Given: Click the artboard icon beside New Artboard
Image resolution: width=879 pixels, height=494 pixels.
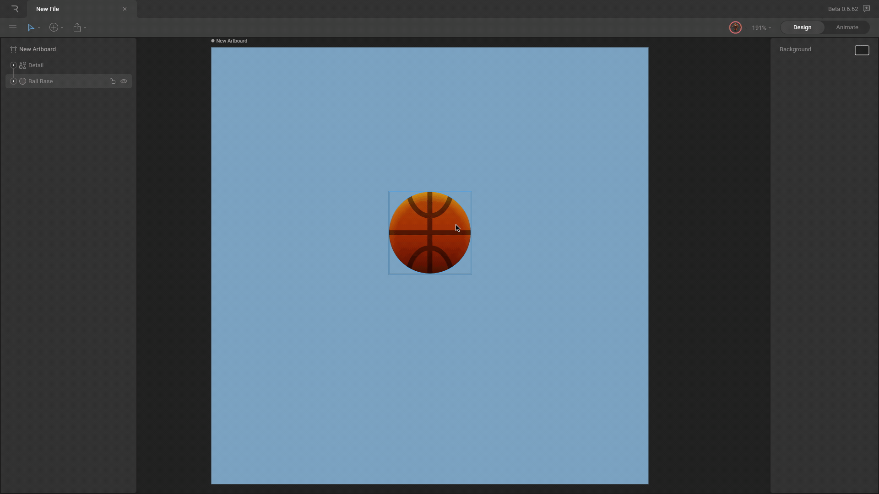Looking at the screenshot, I should pyautogui.click(x=13, y=49).
